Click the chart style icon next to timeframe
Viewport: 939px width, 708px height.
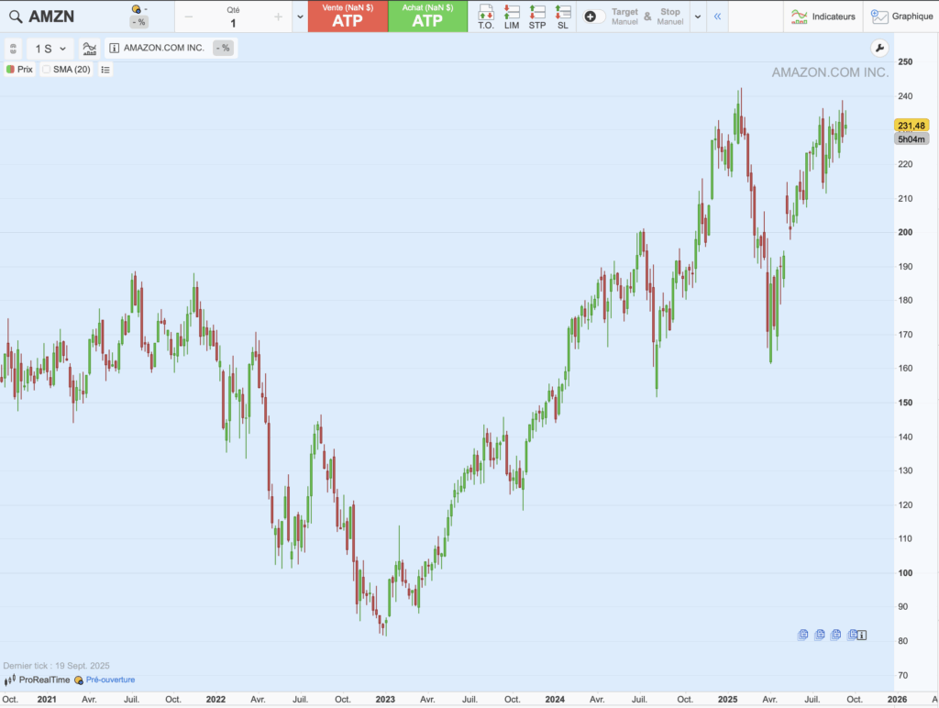point(89,48)
